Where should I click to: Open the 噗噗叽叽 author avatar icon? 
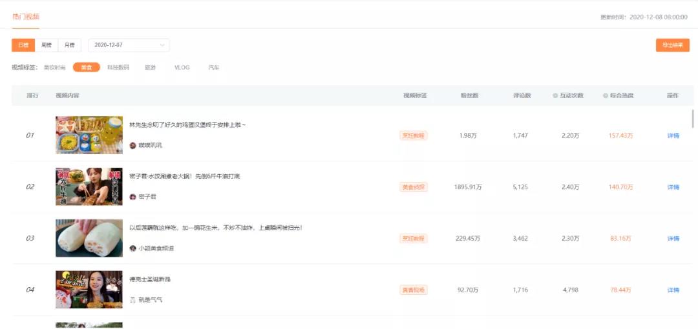point(132,145)
